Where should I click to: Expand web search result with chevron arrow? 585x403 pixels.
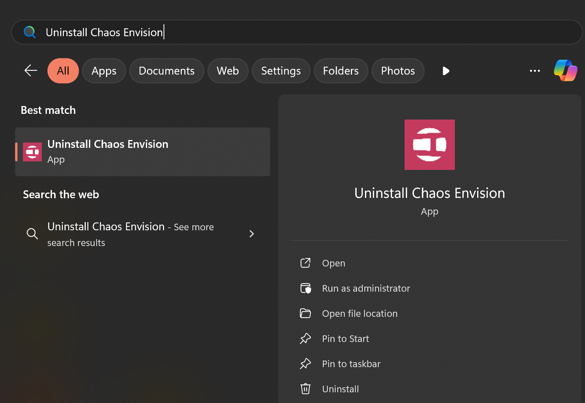point(251,234)
